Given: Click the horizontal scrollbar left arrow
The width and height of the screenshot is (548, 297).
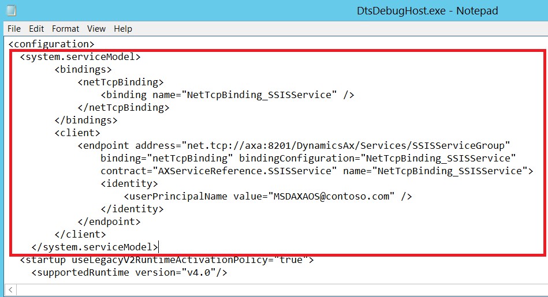Looking at the screenshot, I should pyautogui.click(x=11, y=290).
